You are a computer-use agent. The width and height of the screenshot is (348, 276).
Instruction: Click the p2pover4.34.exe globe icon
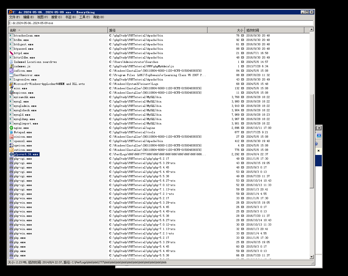[11, 154]
